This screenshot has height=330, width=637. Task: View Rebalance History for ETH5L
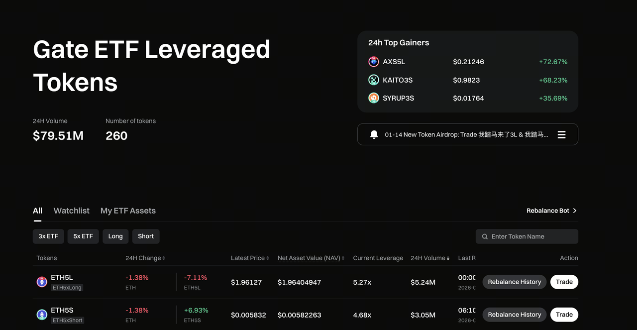point(515,282)
